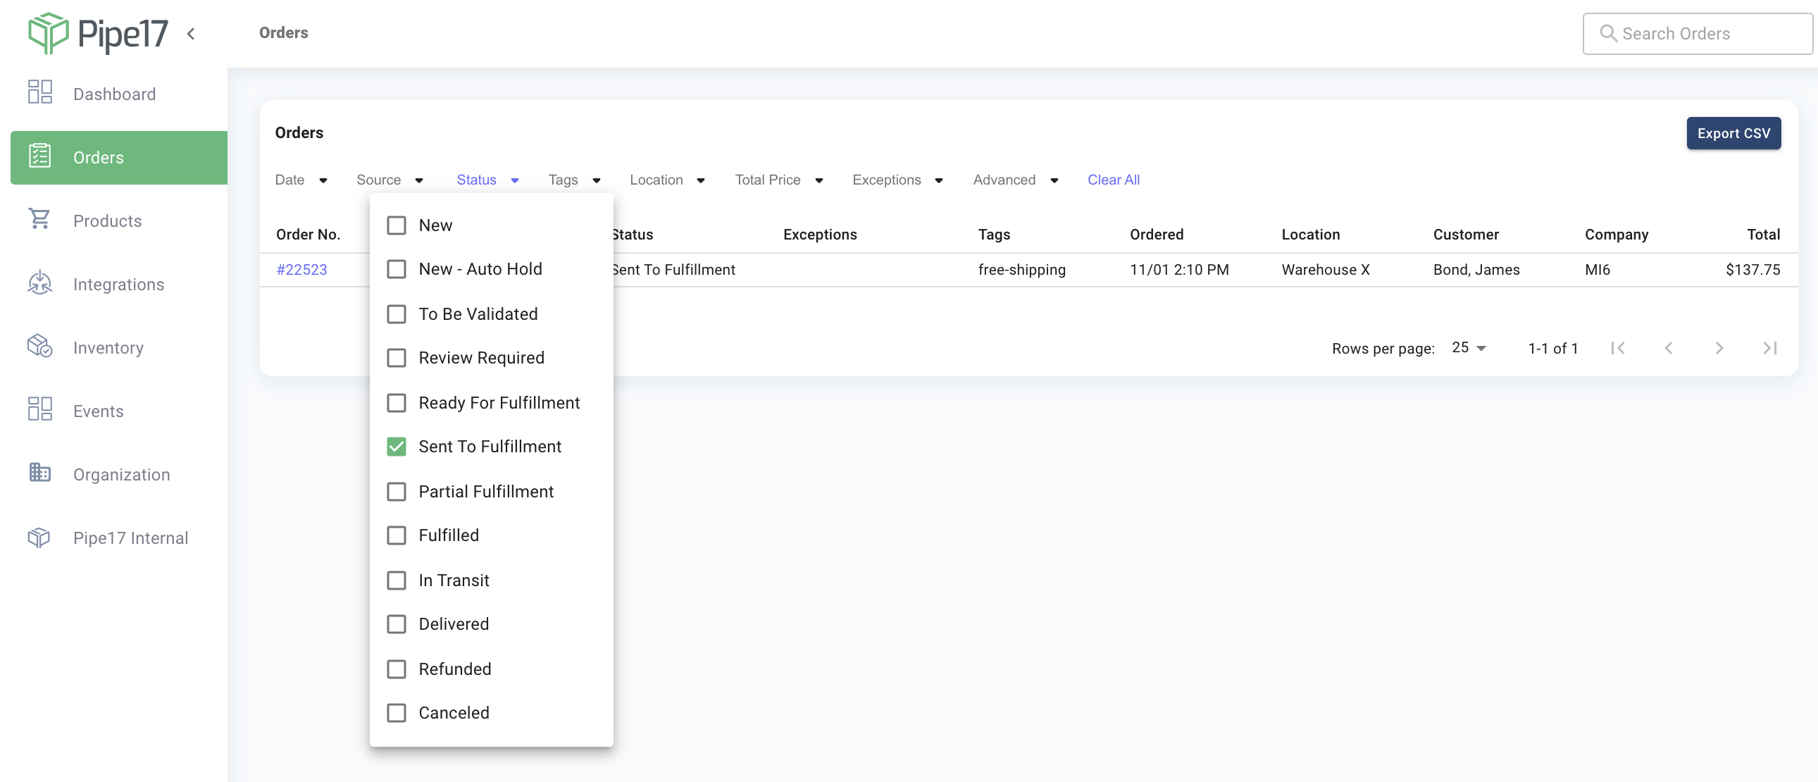Click the Ordered column header

coord(1156,235)
